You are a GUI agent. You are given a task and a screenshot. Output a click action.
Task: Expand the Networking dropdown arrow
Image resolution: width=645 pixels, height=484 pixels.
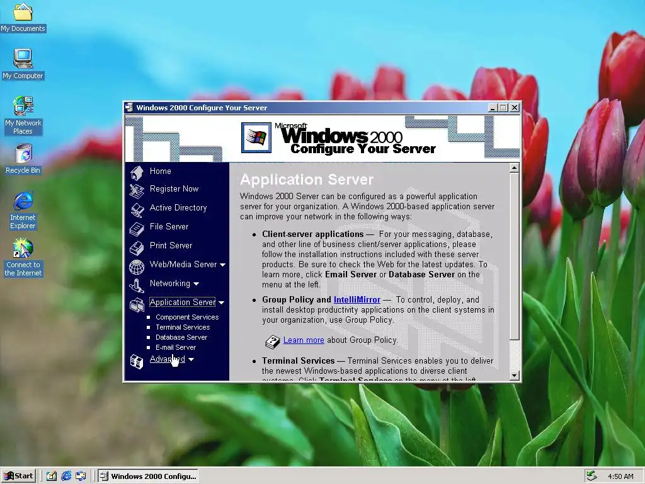tap(197, 284)
